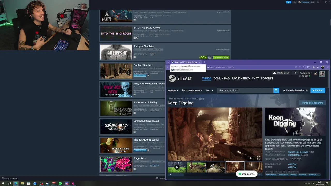
Task: Click the plus button after Aventura tag
Action: [x=319, y=175]
